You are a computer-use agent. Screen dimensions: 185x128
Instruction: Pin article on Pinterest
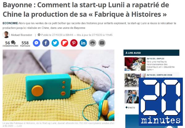point(74,43)
